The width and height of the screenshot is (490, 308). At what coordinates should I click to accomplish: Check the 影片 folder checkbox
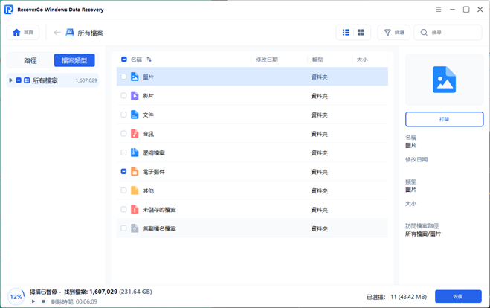123,96
